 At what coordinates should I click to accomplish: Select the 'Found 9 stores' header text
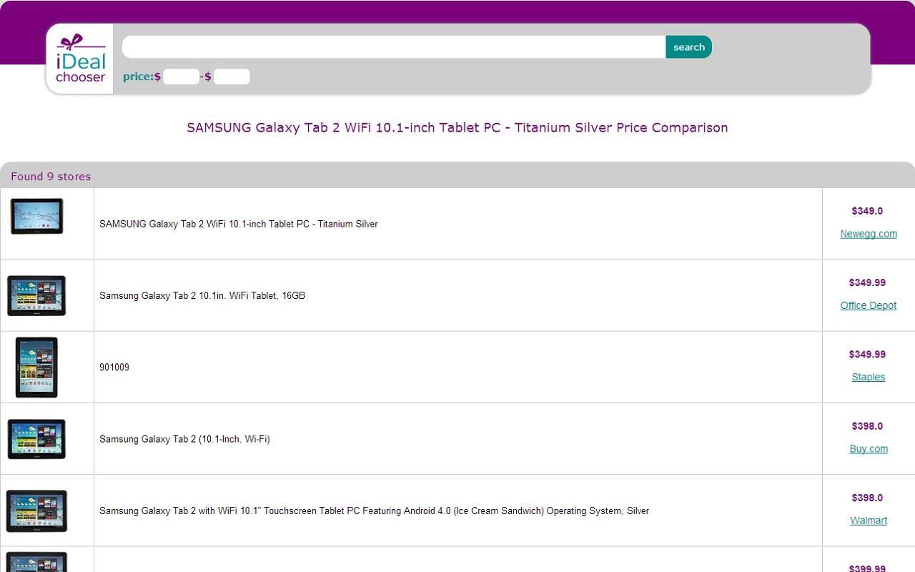point(51,177)
